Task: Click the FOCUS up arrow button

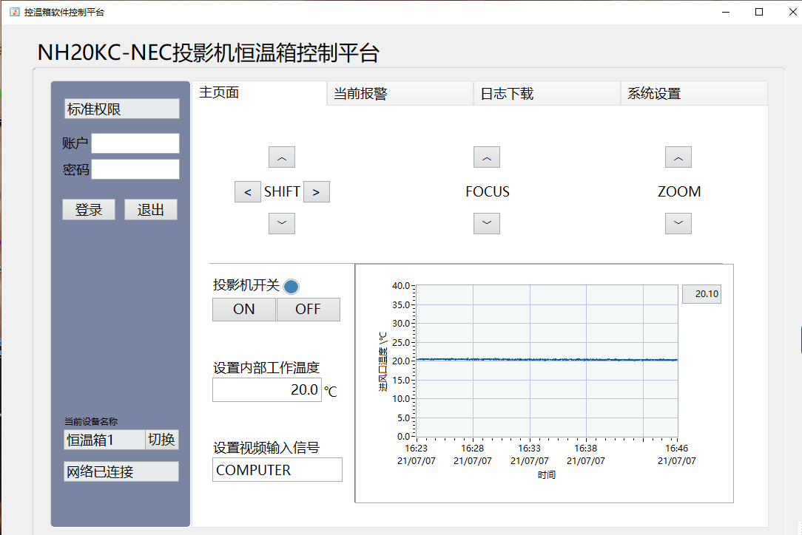Action: pos(487,157)
